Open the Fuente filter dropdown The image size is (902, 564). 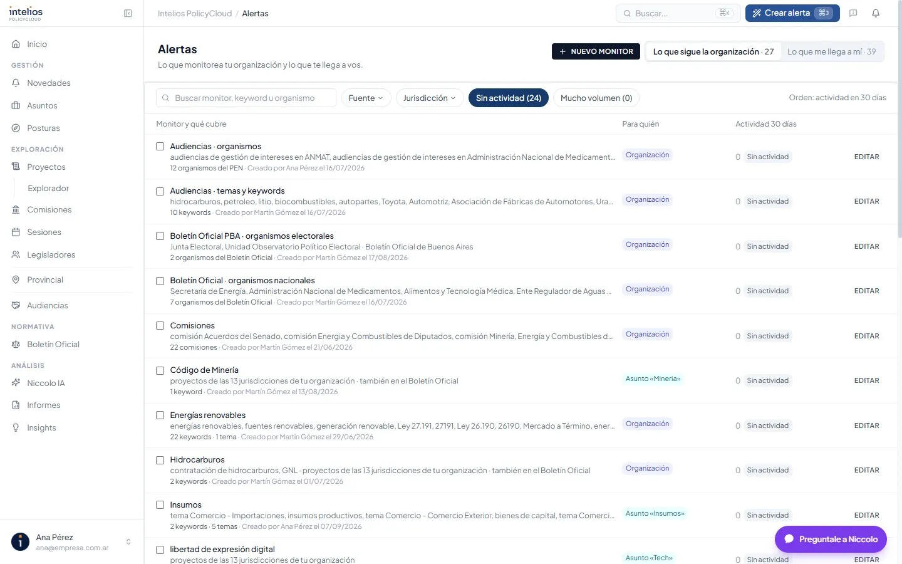click(366, 98)
